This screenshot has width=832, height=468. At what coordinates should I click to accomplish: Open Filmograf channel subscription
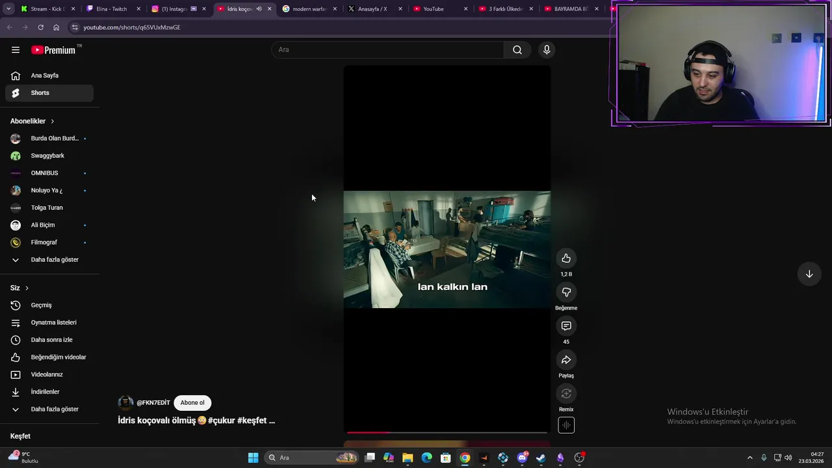49,242
